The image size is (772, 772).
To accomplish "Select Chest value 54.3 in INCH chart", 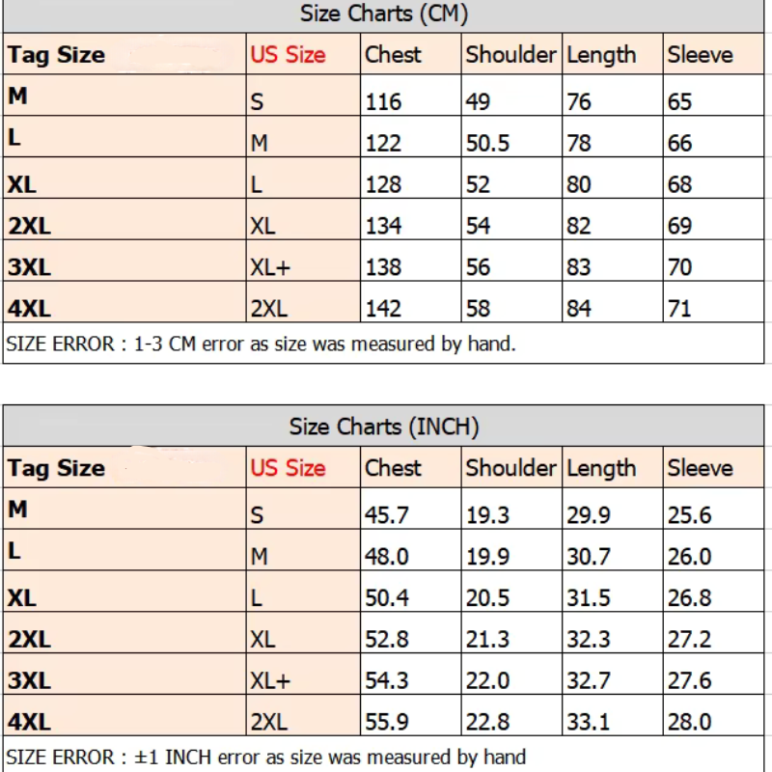I will click(x=387, y=681).
